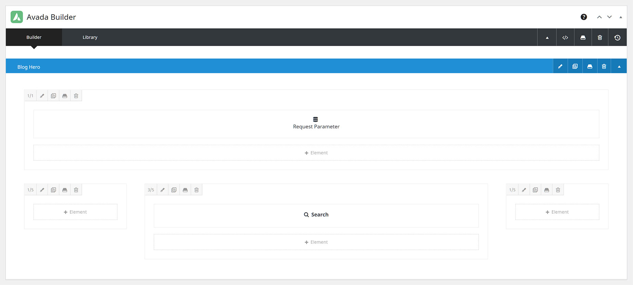Open the Search element
The width and height of the screenshot is (633, 285).
point(316,216)
